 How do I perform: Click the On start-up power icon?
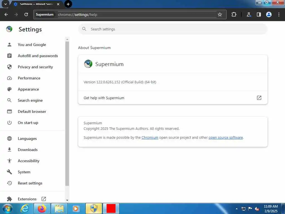coord(9,123)
